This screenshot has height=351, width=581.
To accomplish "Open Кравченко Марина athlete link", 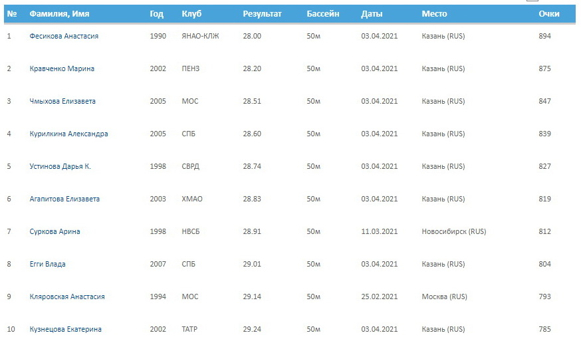I will [x=62, y=68].
